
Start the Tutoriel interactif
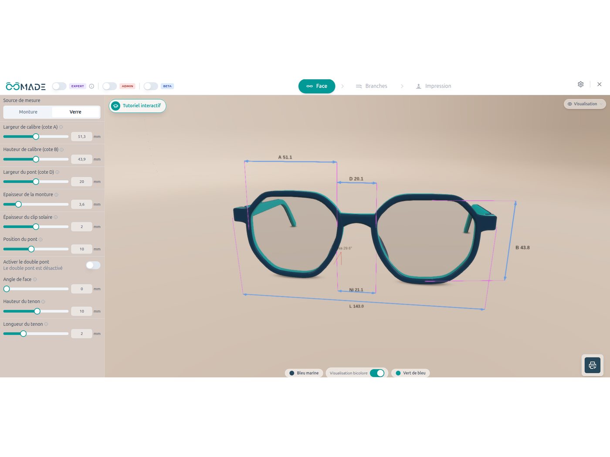137,106
